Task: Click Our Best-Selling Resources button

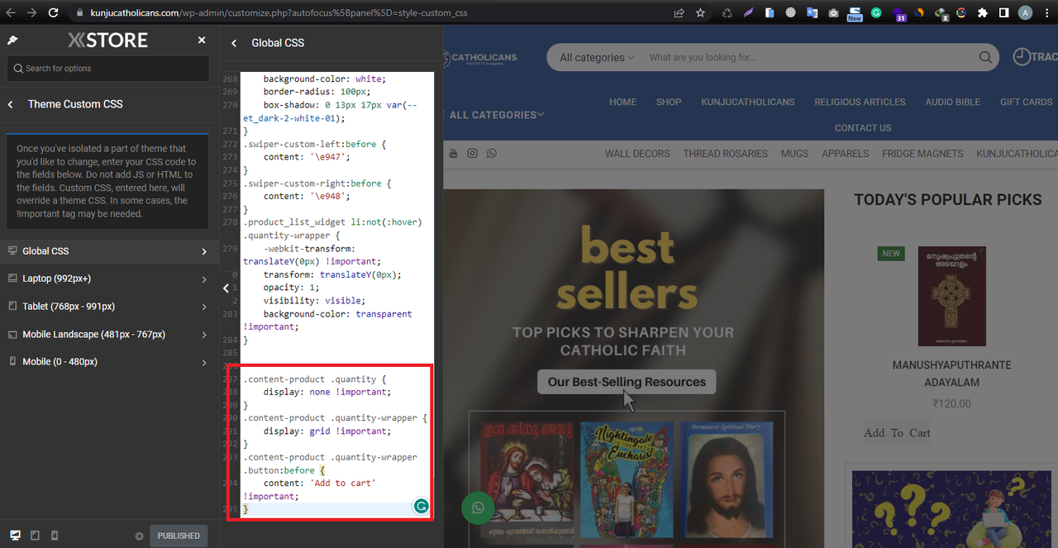Action: click(x=627, y=382)
